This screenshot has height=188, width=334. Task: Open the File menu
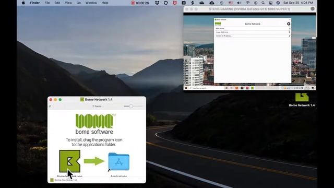pos(47,3)
